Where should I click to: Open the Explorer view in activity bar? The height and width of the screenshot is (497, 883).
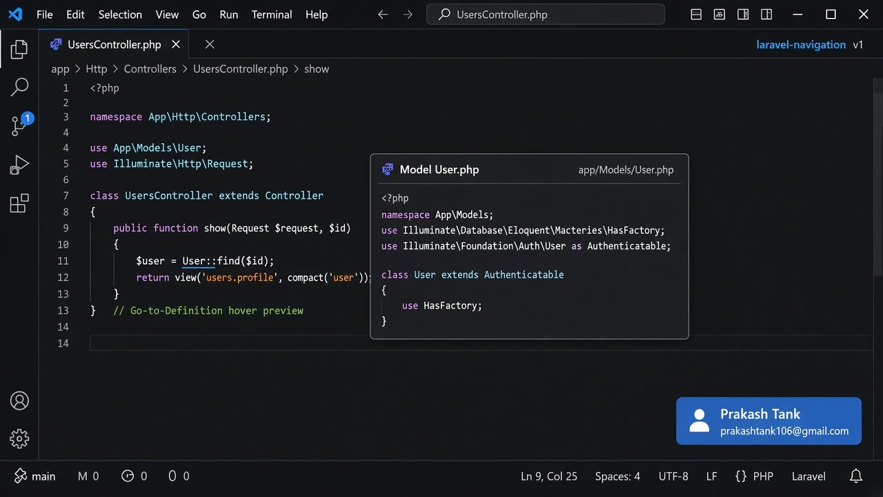point(19,49)
